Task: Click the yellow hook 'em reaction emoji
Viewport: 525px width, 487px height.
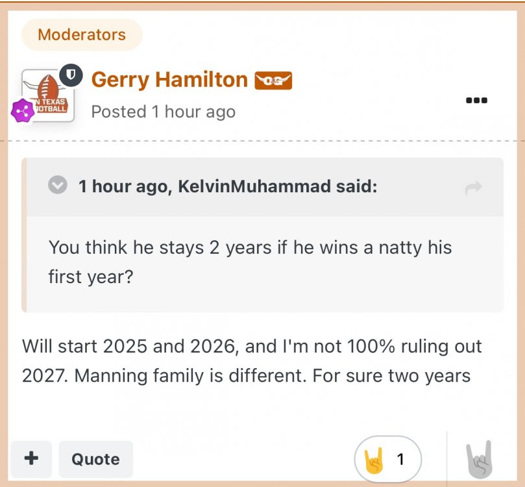Action: tap(375, 460)
